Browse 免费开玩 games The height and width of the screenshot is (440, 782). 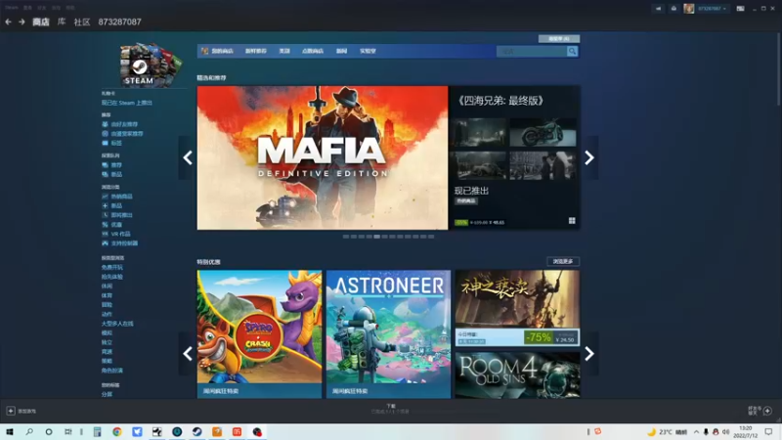click(x=112, y=267)
